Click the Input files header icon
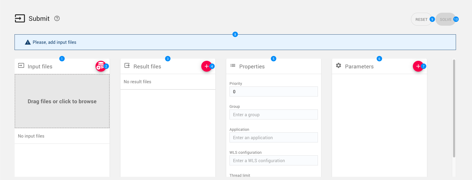The height and width of the screenshot is (180, 472). click(21, 66)
